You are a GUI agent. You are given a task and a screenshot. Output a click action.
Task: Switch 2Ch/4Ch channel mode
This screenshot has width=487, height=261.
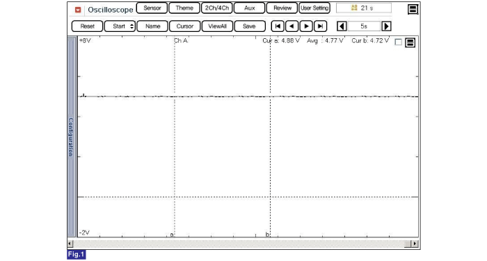(217, 8)
